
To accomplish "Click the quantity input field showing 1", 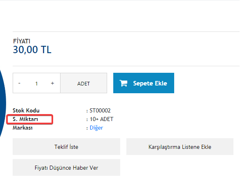I will [x=36, y=83].
